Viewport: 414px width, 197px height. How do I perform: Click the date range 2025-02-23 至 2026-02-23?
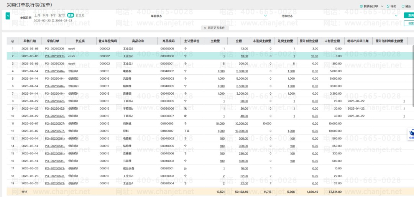(x=53, y=20)
